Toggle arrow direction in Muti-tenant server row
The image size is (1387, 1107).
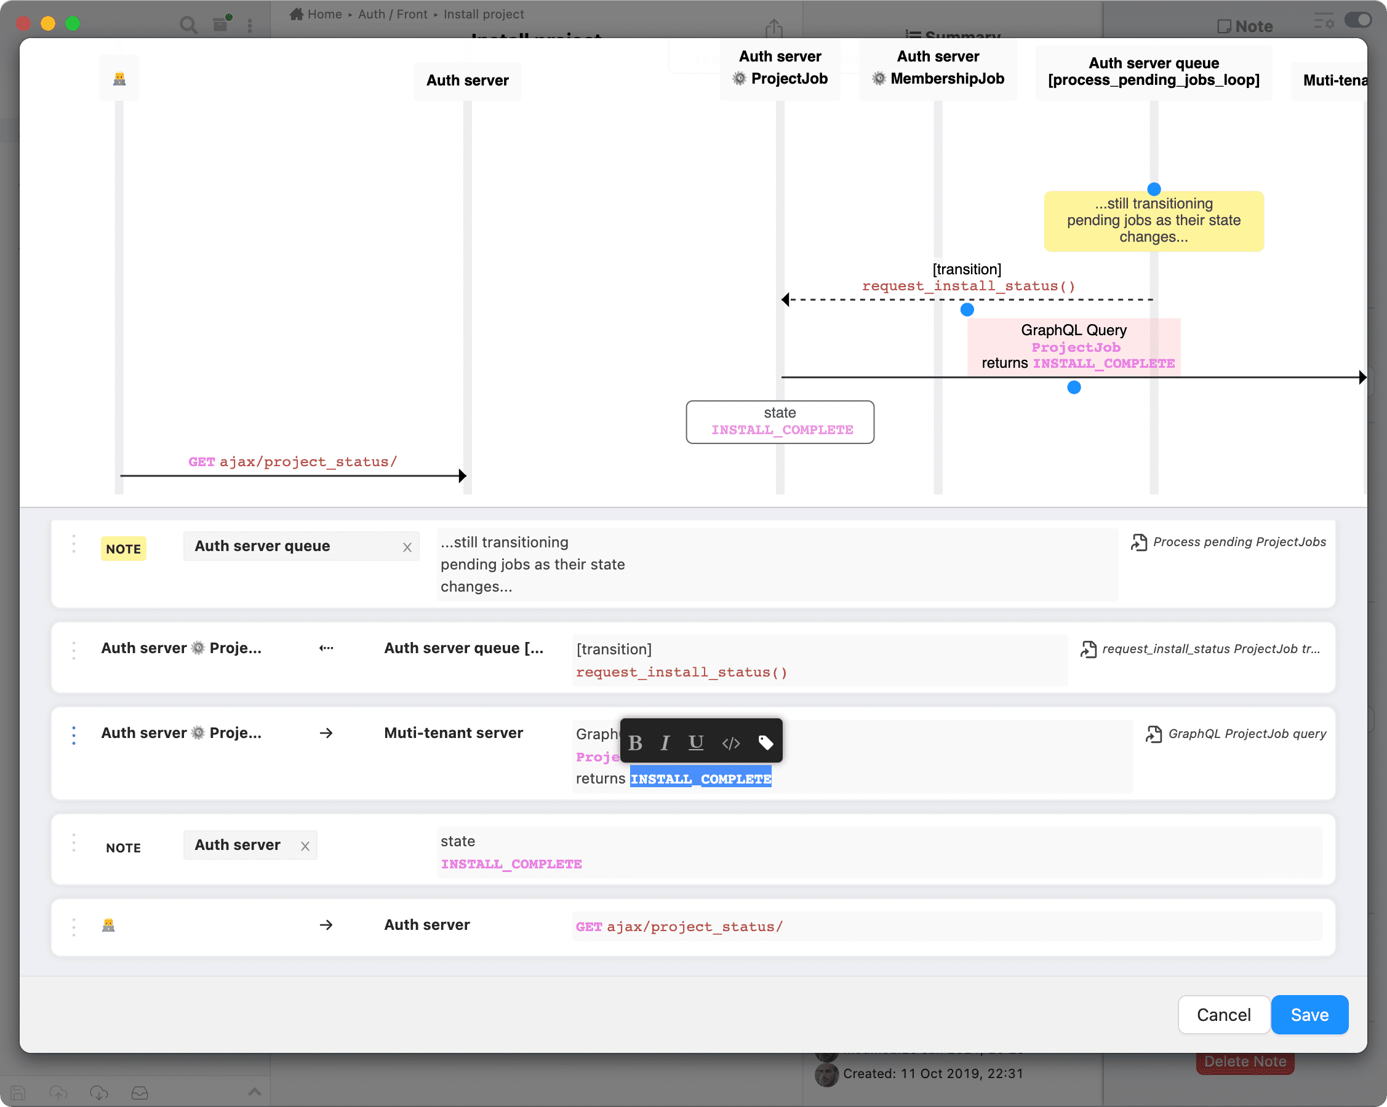point(326,733)
